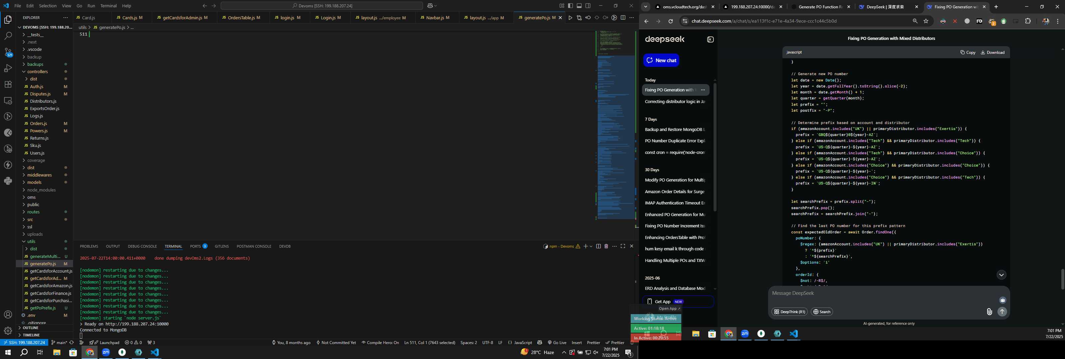Open Manage gear icon in VS Code
Viewport: 1065px width, 359px height.
click(8, 330)
